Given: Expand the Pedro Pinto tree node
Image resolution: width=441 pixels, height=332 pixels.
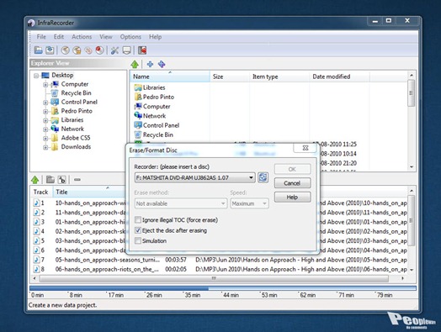Looking at the screenshot, I should [x=45, y=112].
